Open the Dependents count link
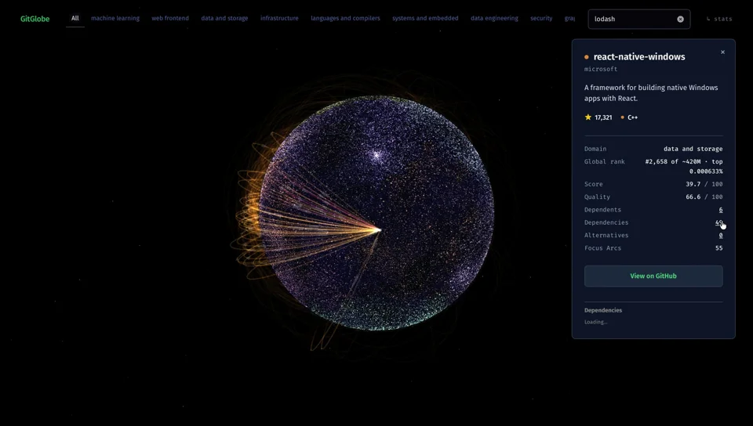 click(720, 210)
